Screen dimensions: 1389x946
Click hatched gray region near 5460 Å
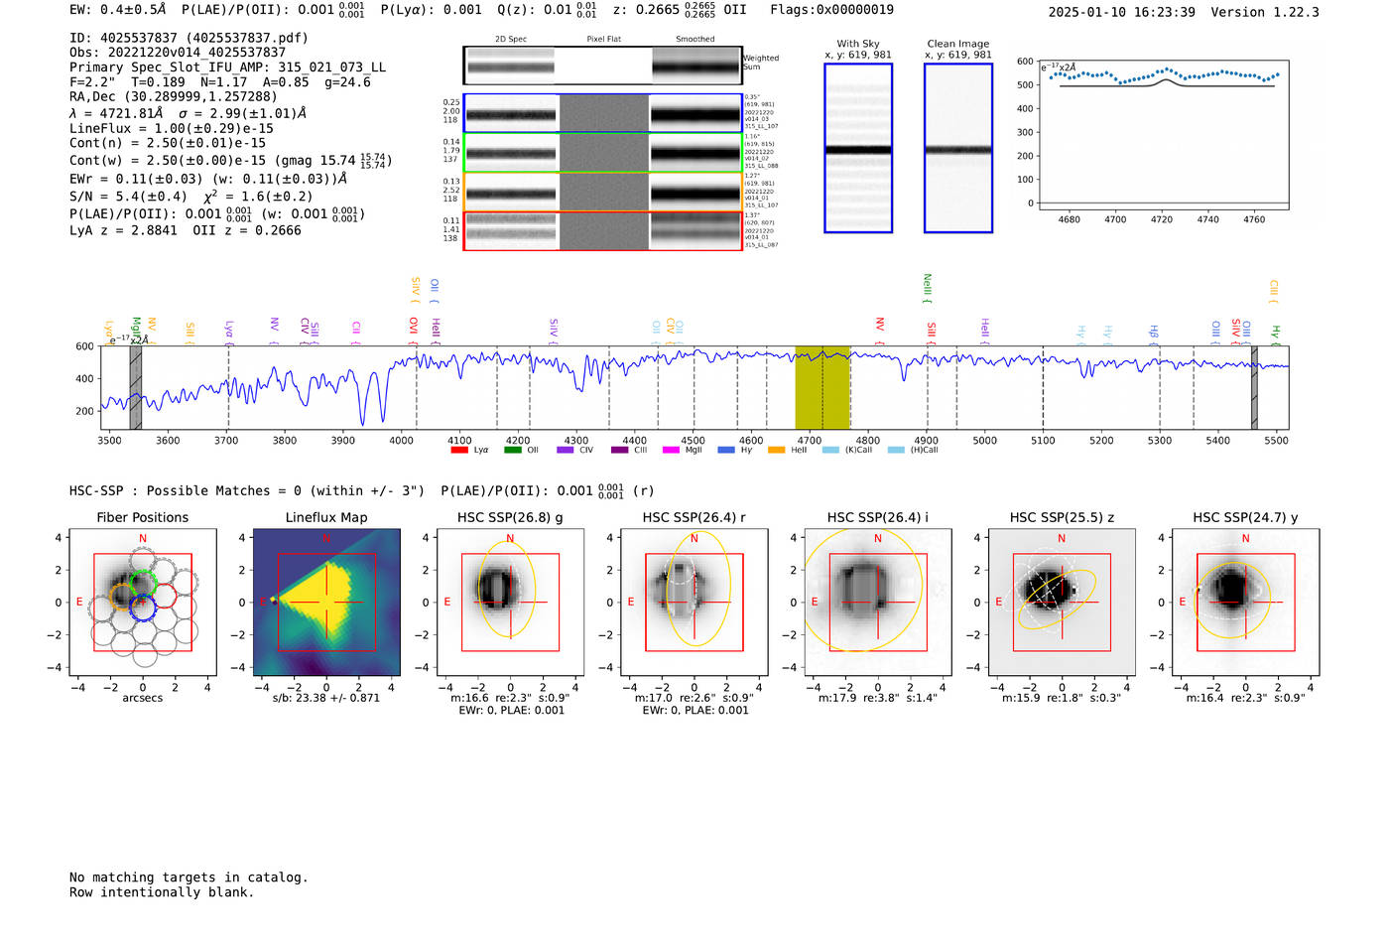1254,387
